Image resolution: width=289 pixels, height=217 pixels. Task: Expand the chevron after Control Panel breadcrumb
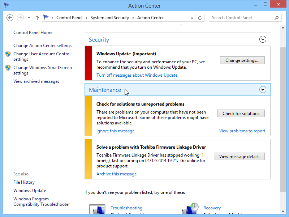[x=87, y=18]
